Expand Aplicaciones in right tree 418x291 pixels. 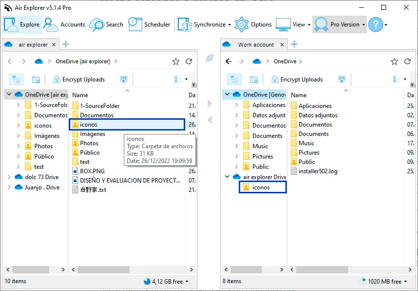coord(236,105)
